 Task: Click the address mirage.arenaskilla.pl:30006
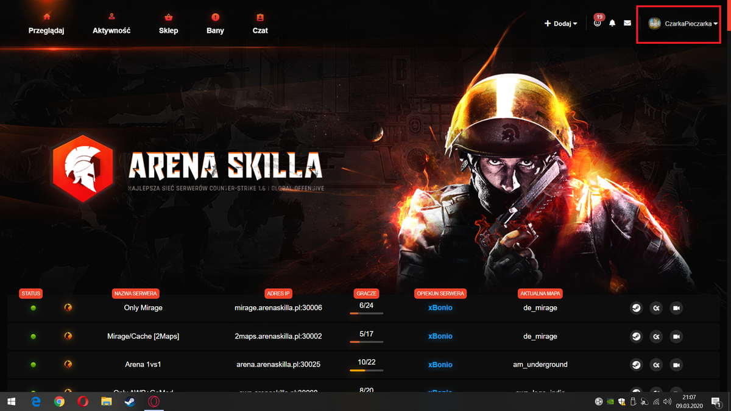[278, 308]
